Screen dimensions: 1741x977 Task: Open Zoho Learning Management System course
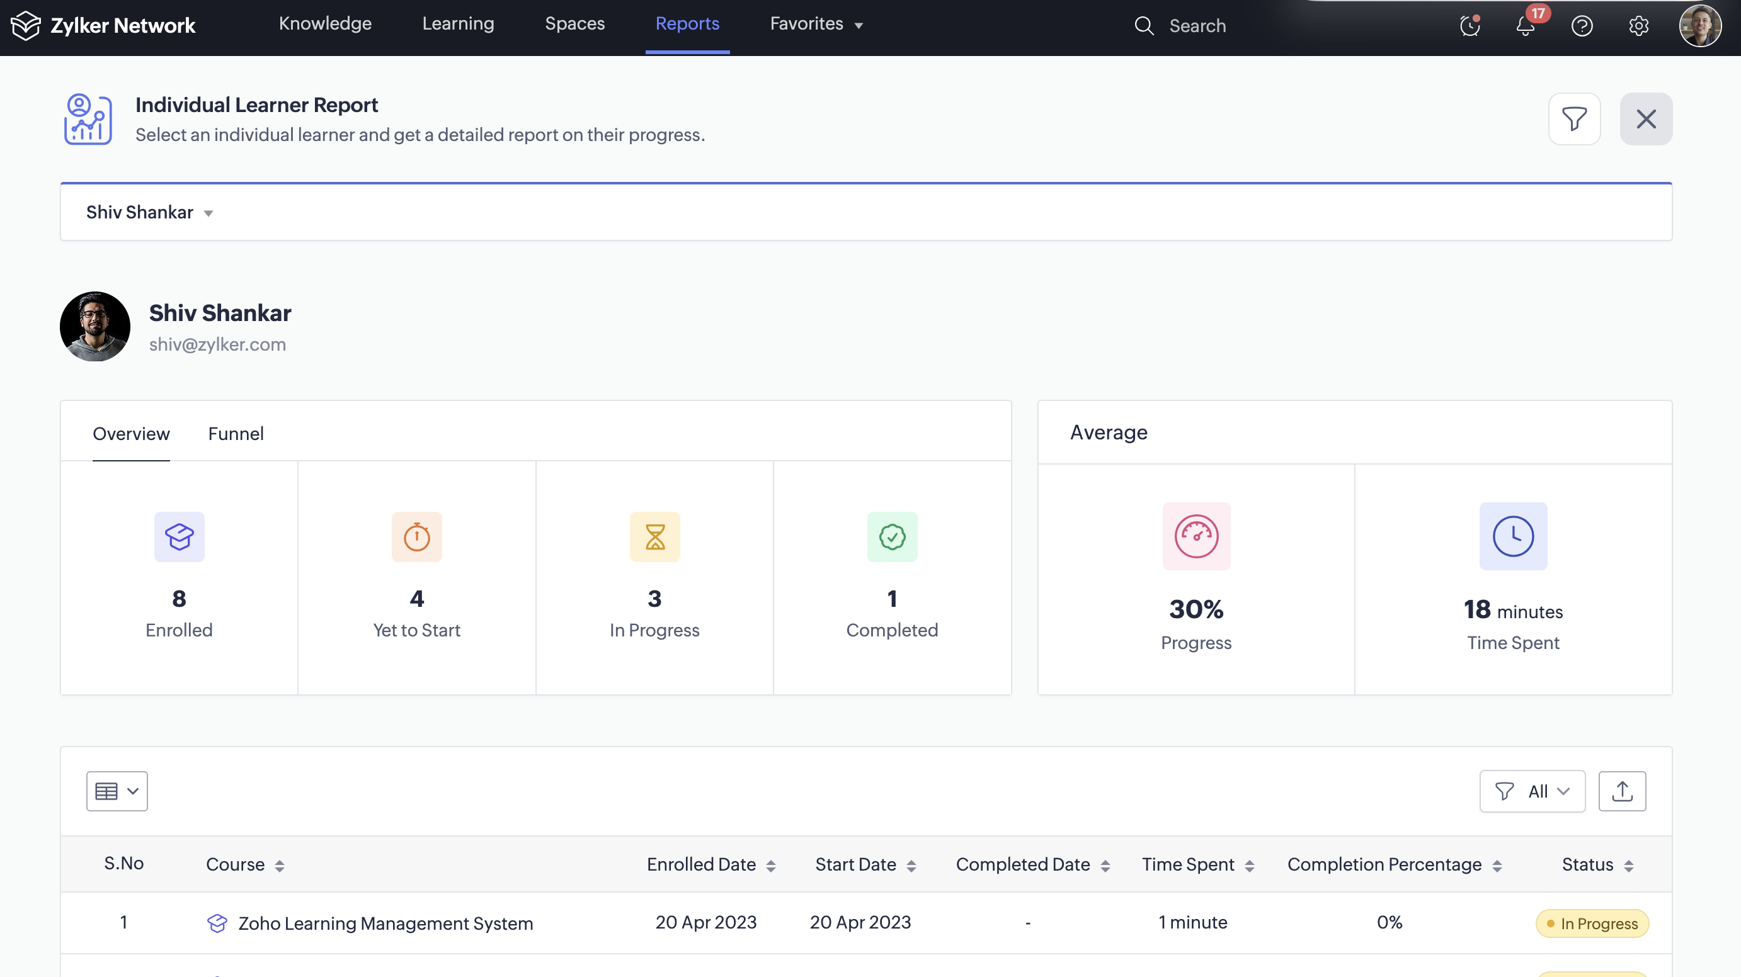(x=385, y=923)
